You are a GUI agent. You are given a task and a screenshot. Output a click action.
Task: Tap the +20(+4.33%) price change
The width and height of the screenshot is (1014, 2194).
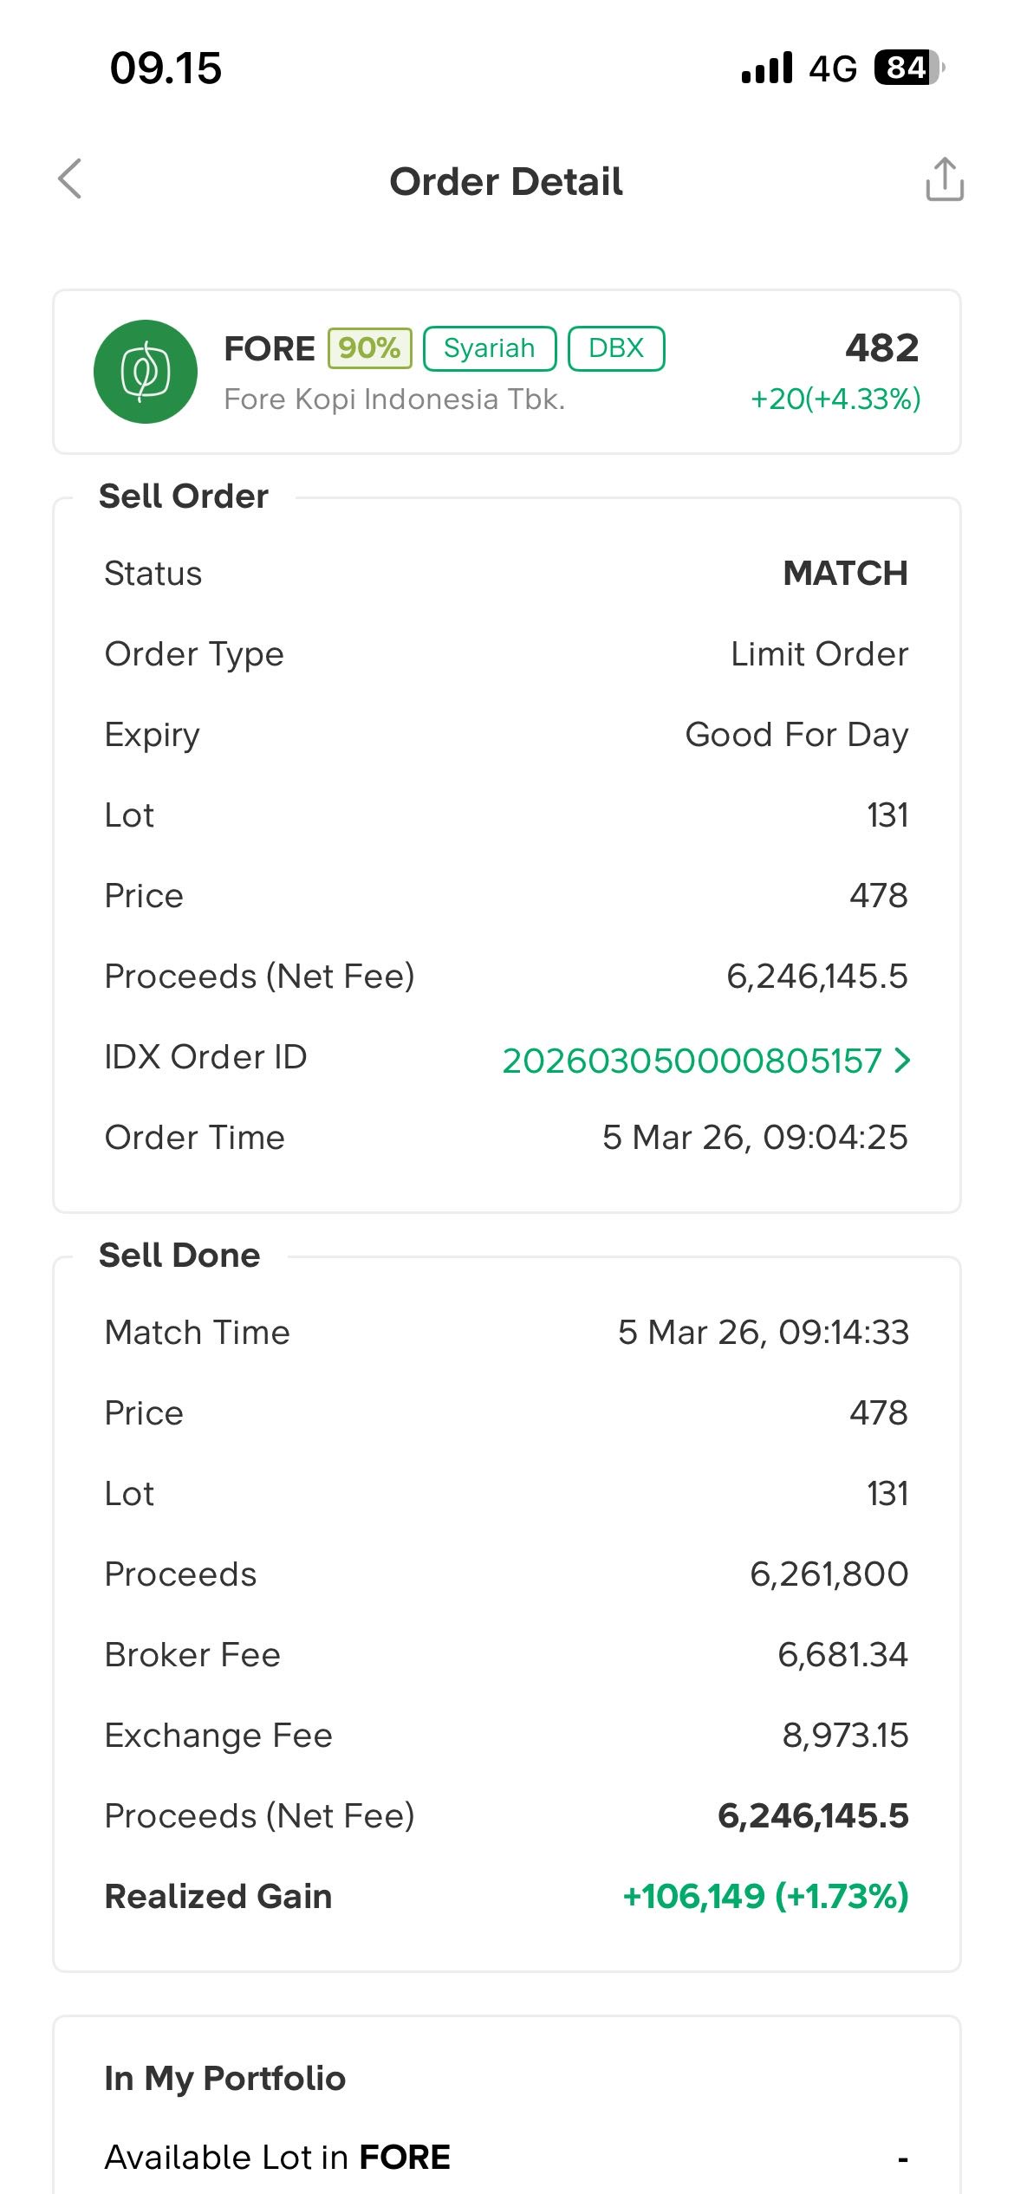pos(835,399)
